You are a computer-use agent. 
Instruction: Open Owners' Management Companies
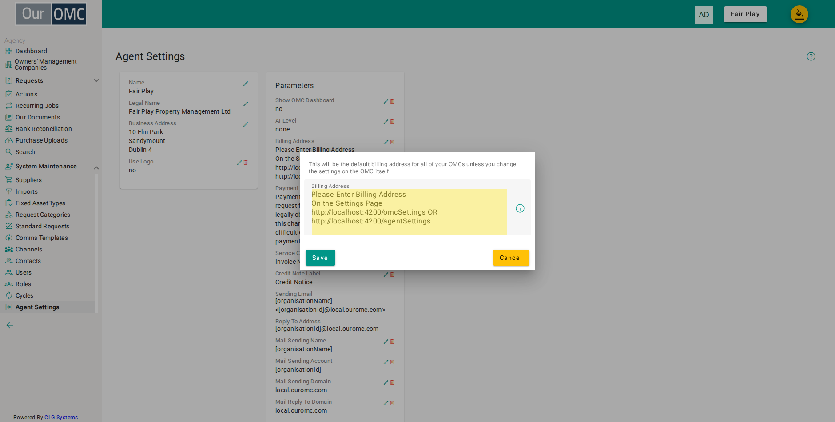pos(46,64)
